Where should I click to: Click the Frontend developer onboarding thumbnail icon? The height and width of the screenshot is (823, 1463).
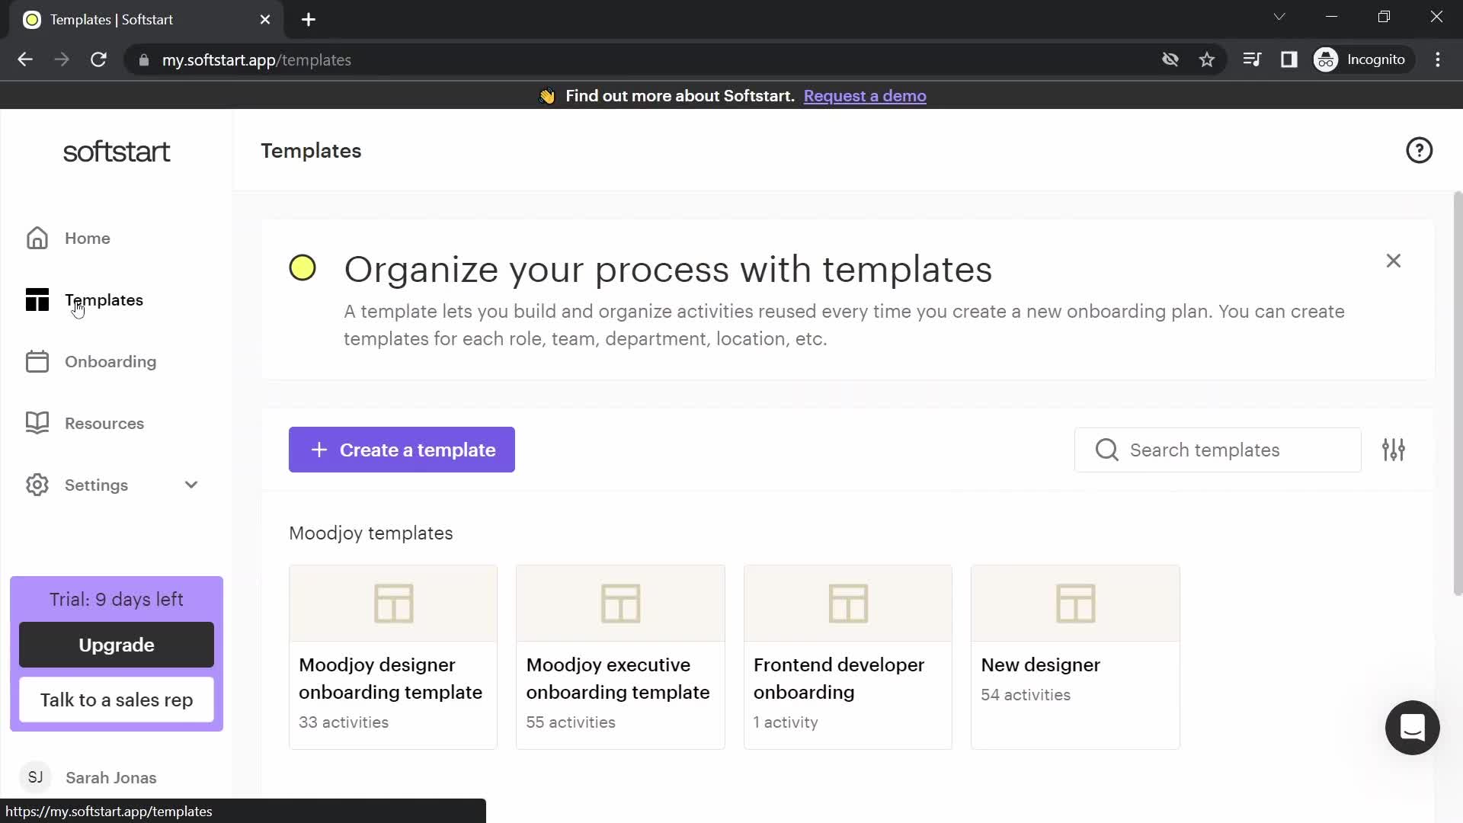[x=848, y=604]
